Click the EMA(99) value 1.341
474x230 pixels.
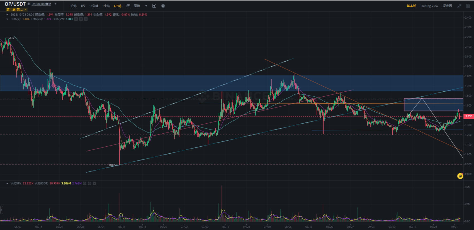tap(69, 19)
